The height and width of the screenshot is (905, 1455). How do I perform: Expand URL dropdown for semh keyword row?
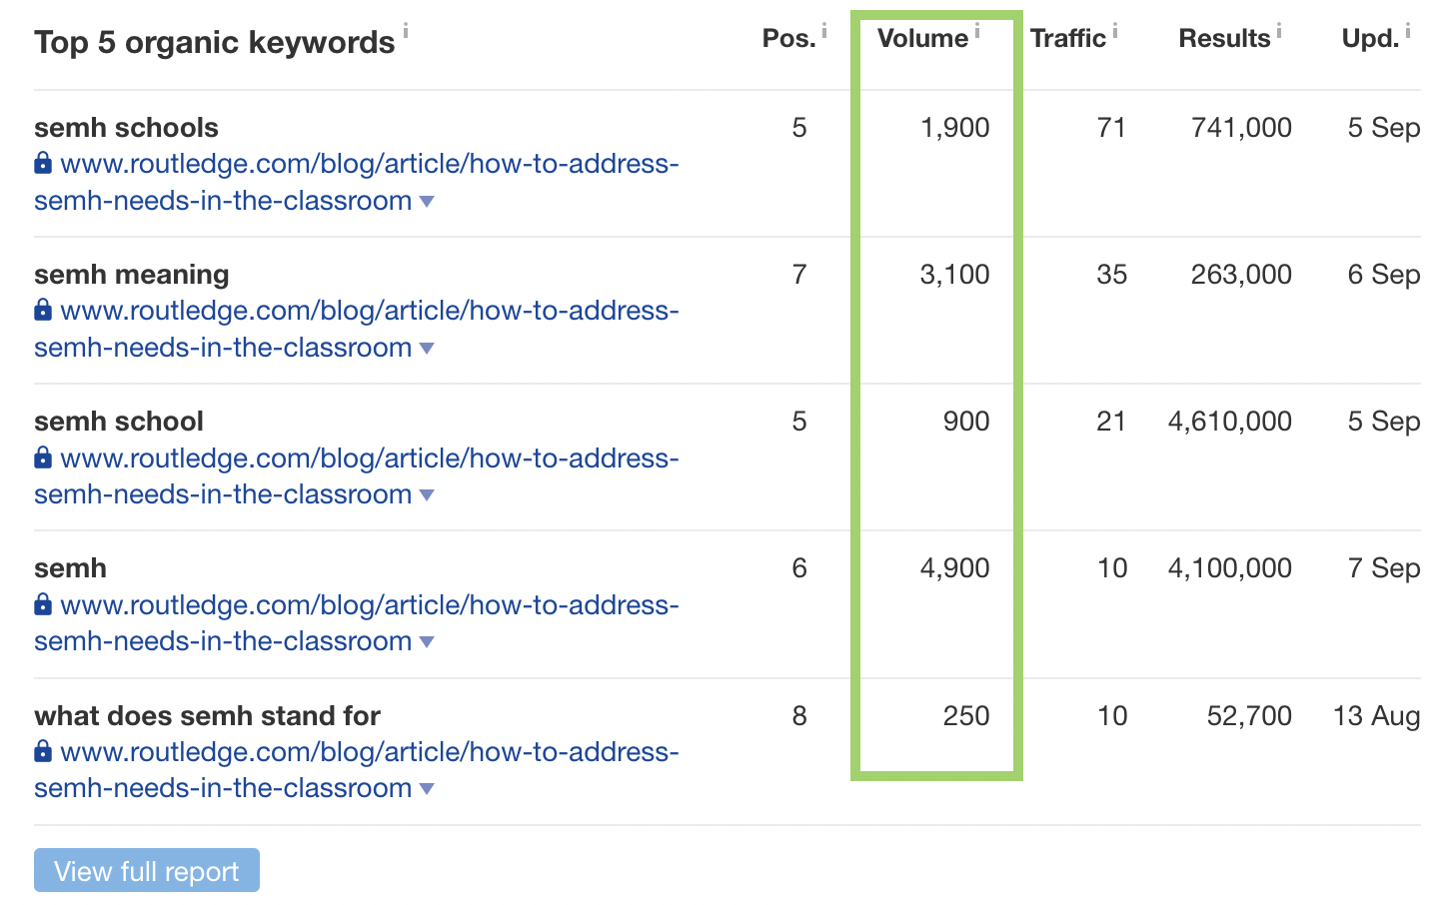pyautogui.click(x=427, y=642)
